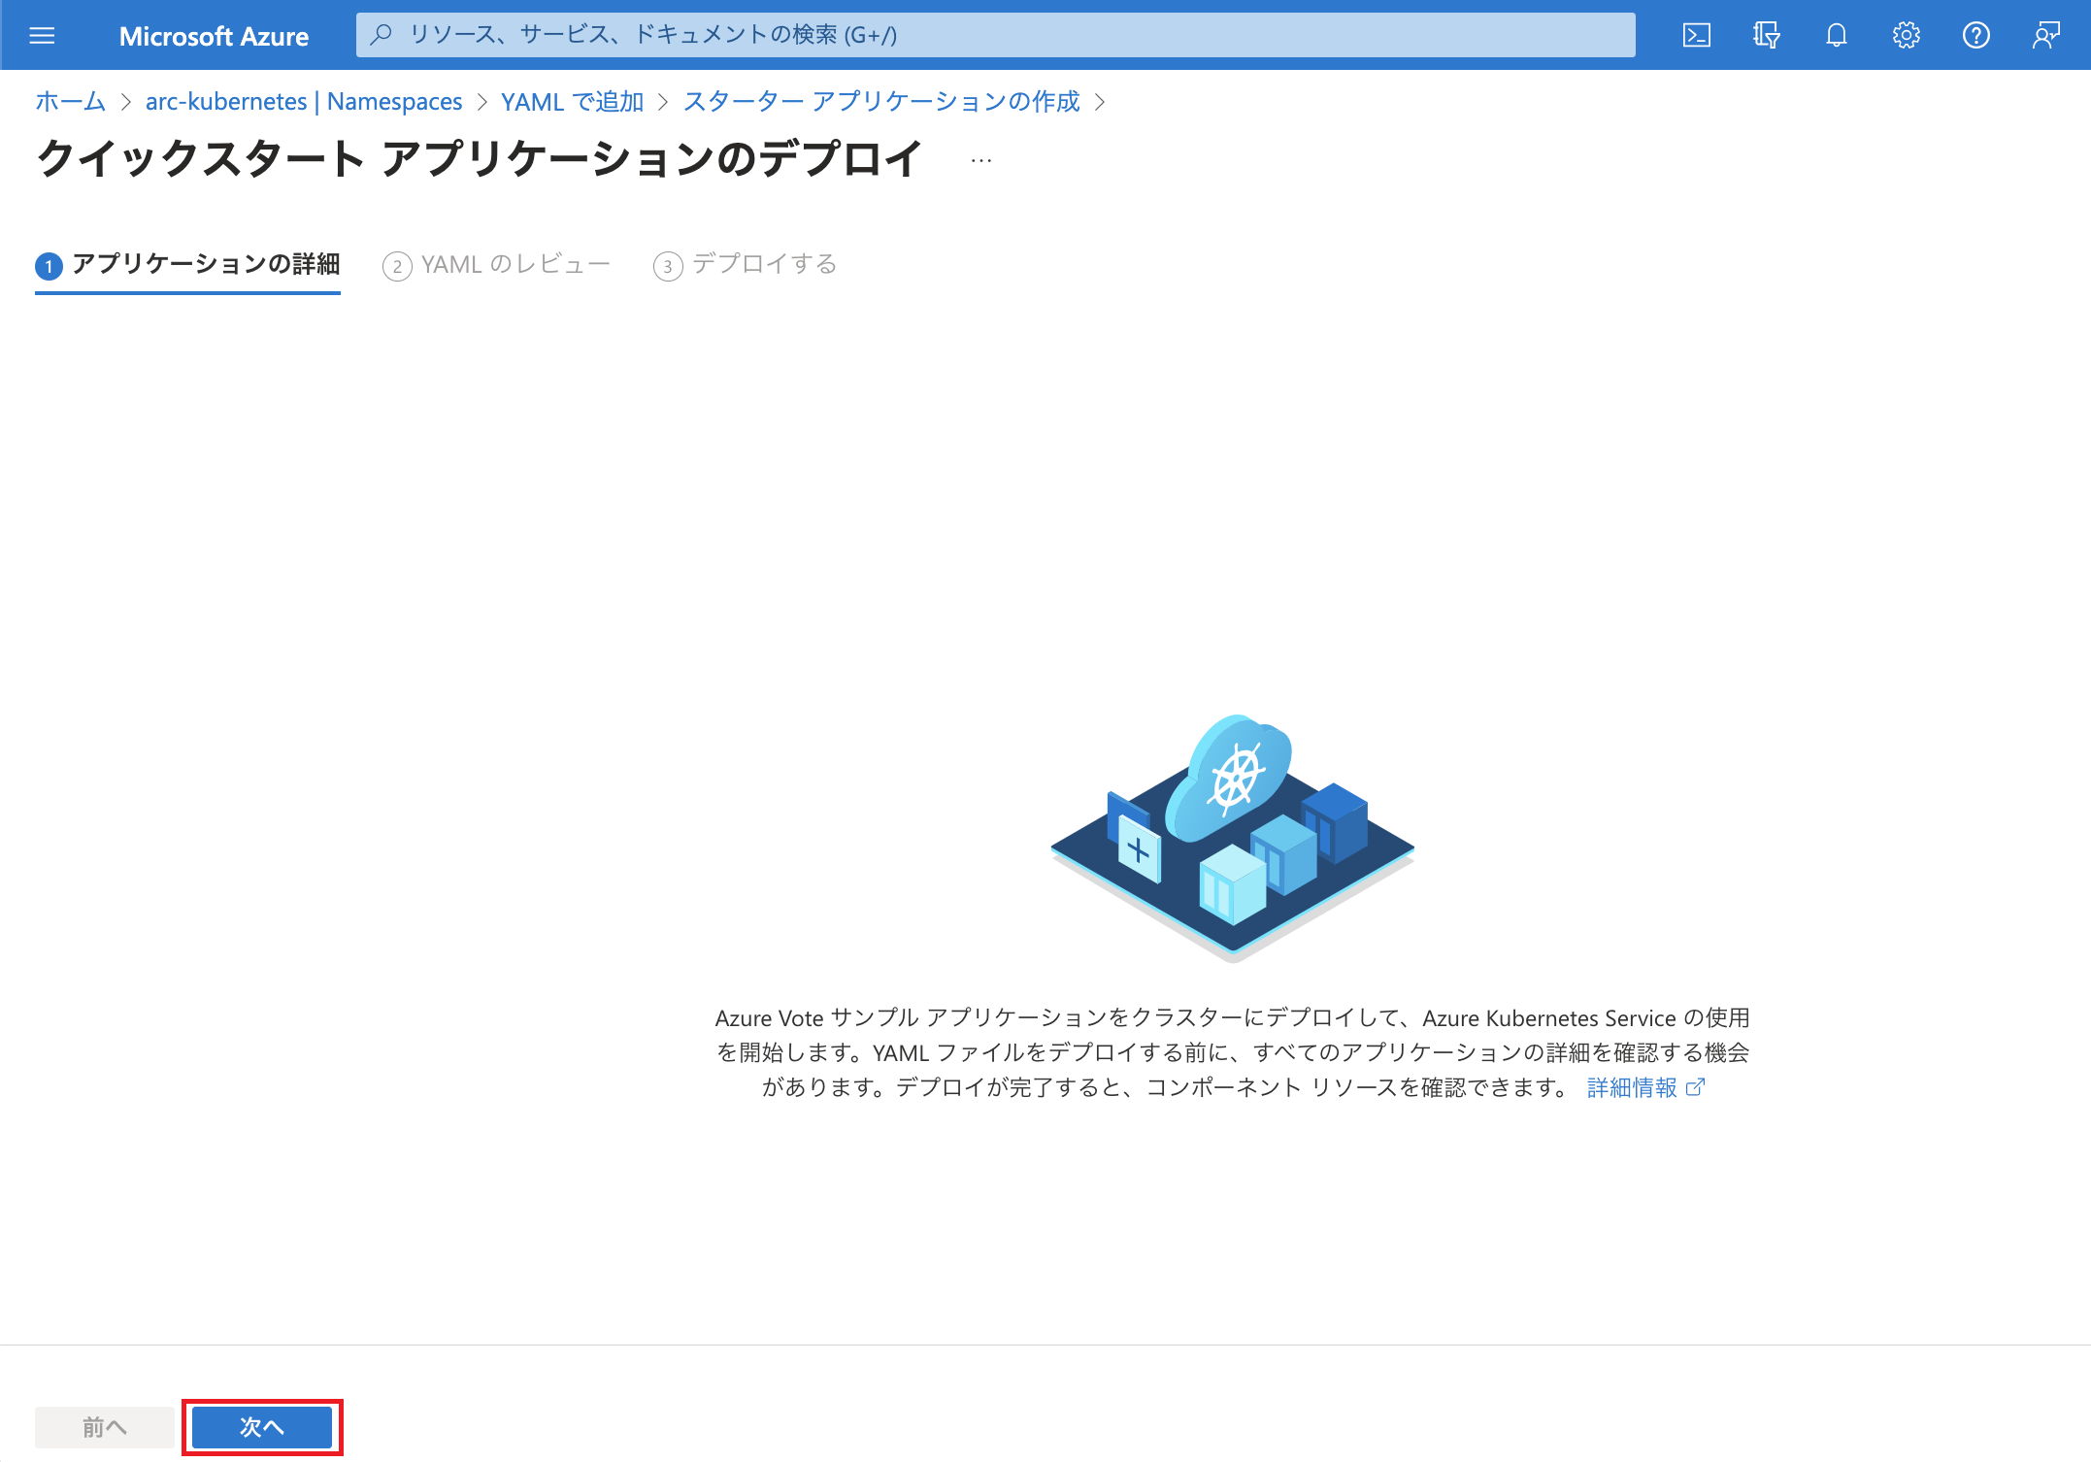This screenshot has width=2091, height=1462.
Task: Open the ellipsis menu next to the page title
Action: coord(981,160)
